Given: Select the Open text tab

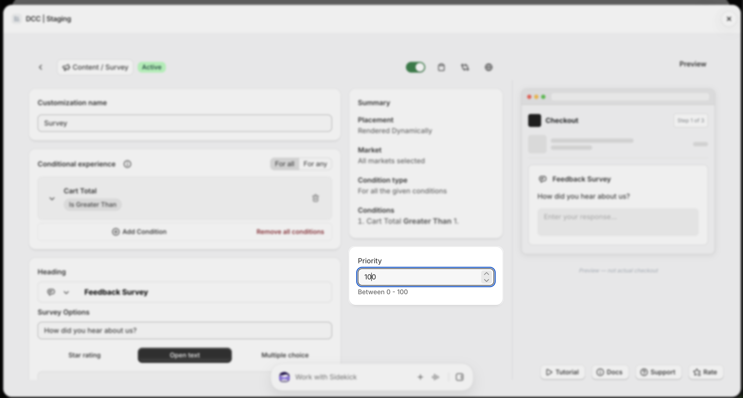Looking at the screenshot, I should [185, 355].
